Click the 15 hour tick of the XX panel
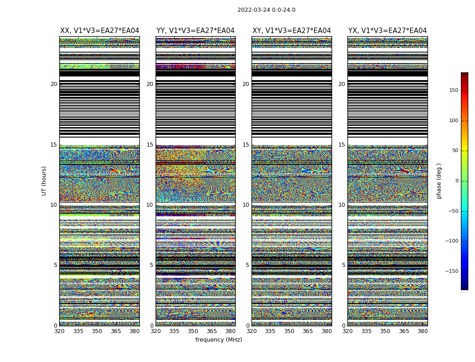Image resolution: width=475 pixels, height=362 pixels. click(x=54, y=145)
